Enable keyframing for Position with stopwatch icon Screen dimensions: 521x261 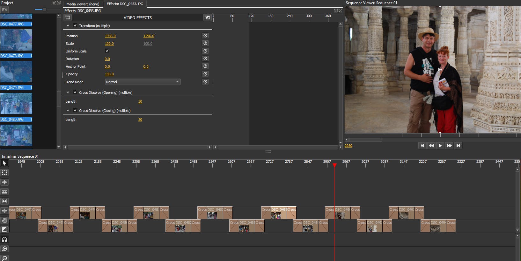click(x=205, y=36)
